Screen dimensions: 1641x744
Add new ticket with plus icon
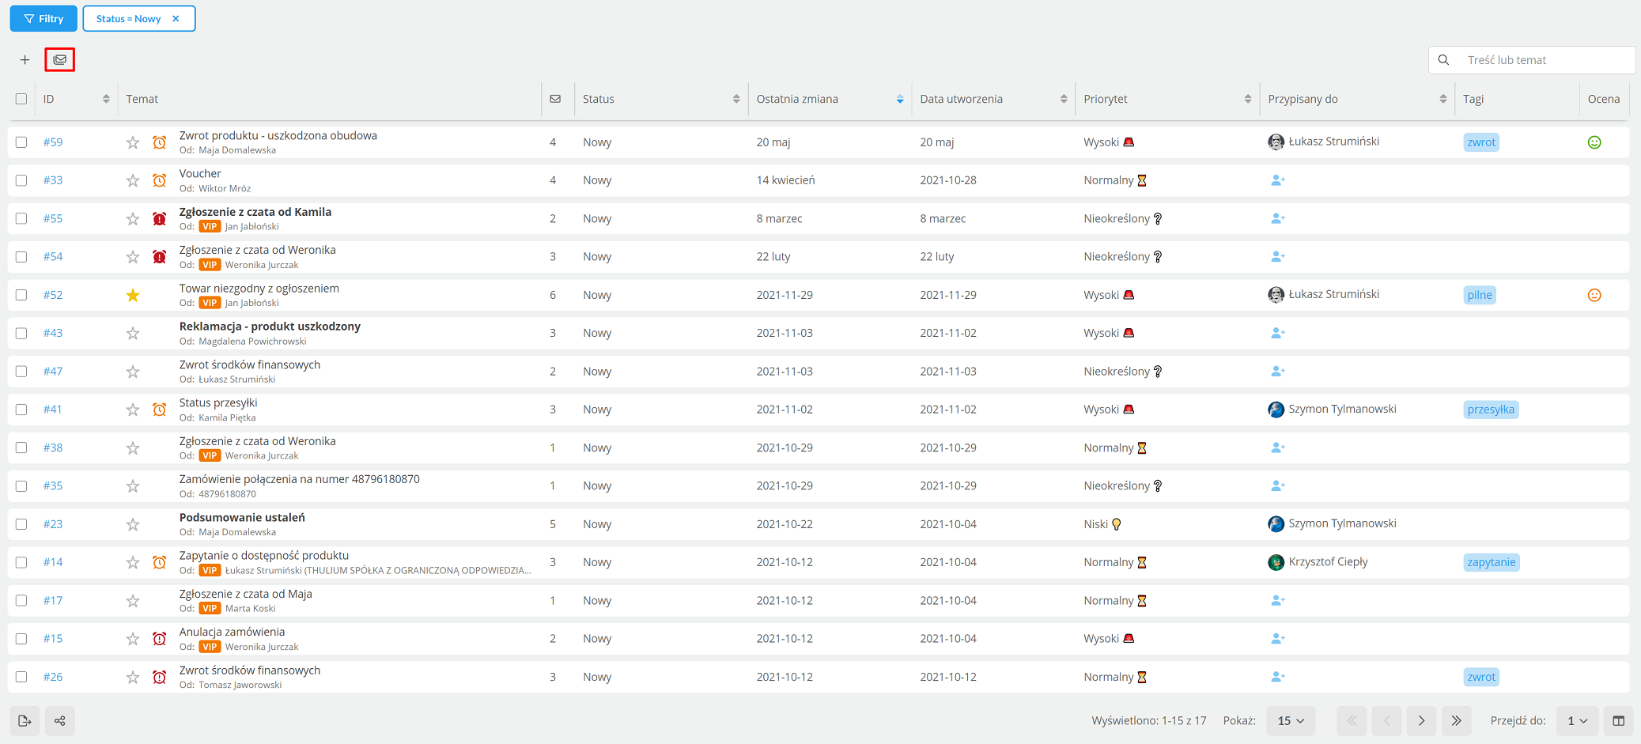tap(25, 60)
